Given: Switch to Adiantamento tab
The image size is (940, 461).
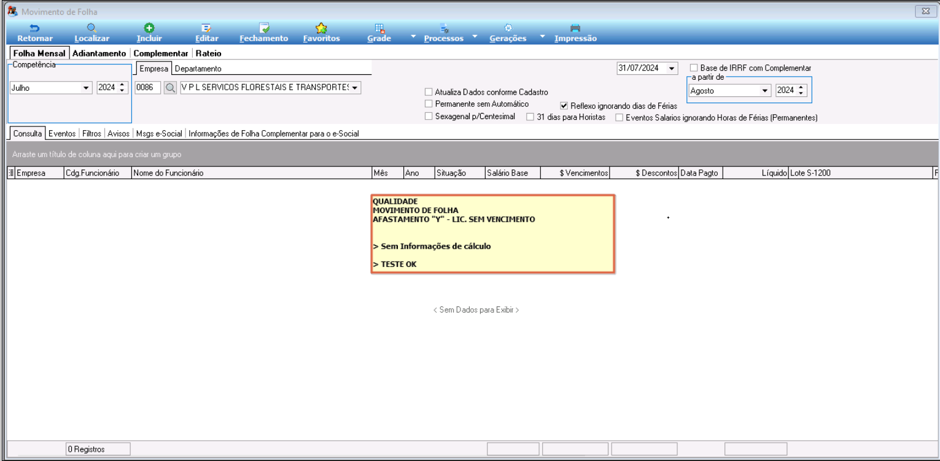Looking at the screenshot, I should tap(99, 53).
